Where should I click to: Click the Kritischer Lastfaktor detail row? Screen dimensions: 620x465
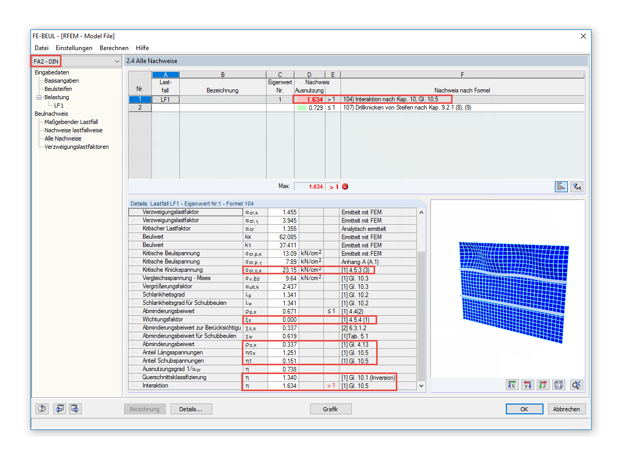[x=272, y=228]
